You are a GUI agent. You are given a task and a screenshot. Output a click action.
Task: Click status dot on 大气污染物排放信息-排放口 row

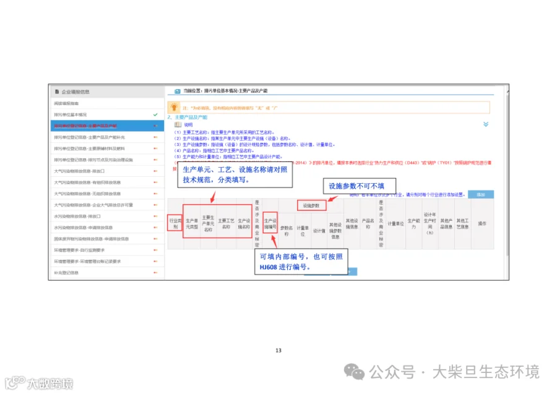pos(155,171)
